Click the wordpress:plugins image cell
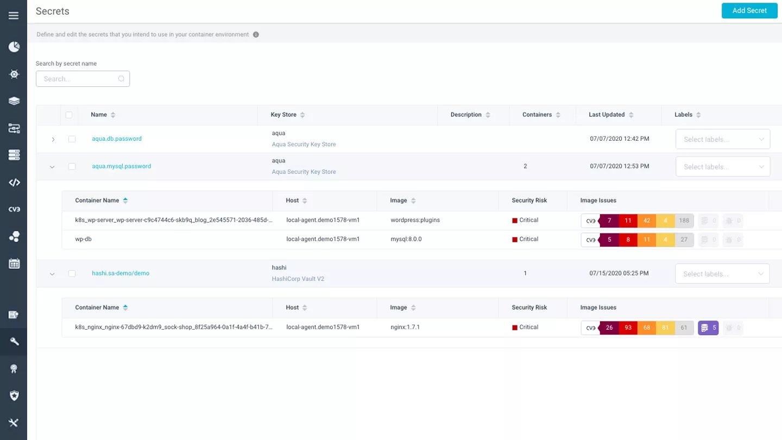The height and width of the screenshot is (440, 782). [415, 221]
